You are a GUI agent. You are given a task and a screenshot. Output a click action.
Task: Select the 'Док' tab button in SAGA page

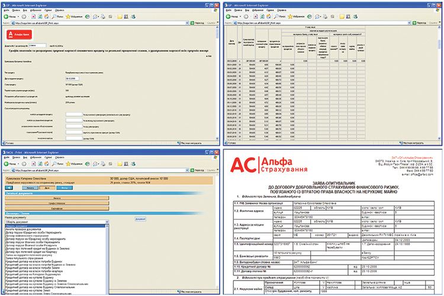pos(47,188)
